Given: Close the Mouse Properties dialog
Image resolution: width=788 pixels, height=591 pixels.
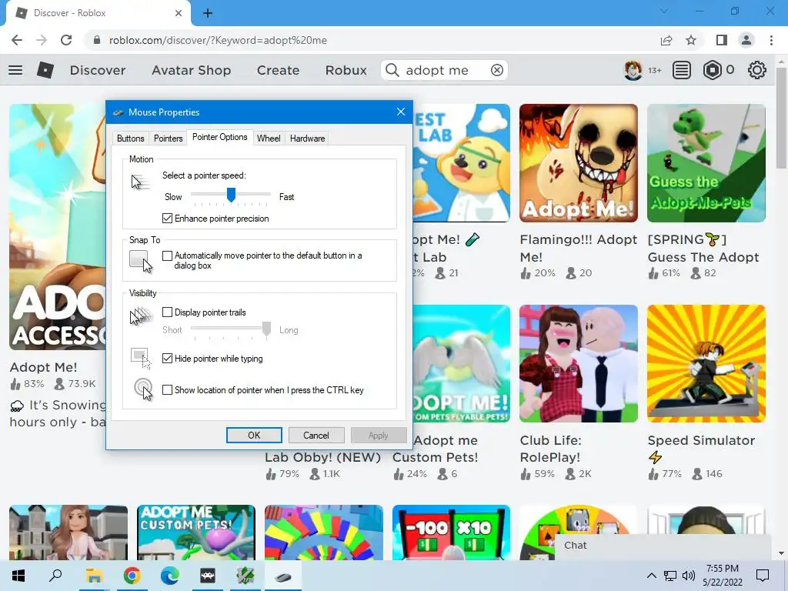Looking at the screenshot, I should click(400, 112).
